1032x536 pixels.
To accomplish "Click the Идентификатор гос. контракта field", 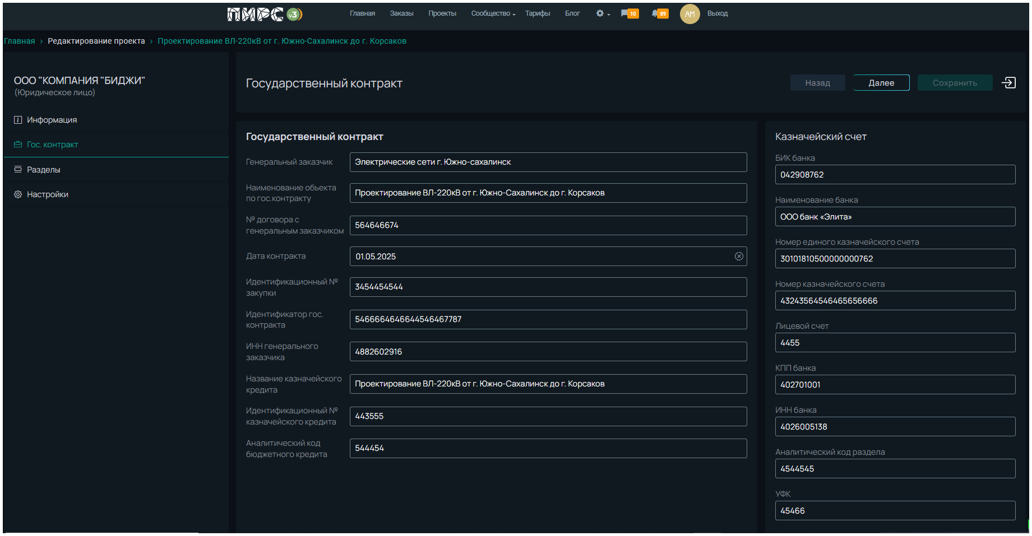I will (x=548, y=319).
